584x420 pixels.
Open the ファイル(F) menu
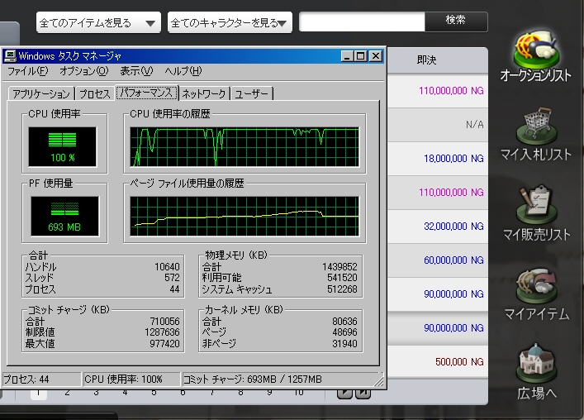(x=27, y=71)
